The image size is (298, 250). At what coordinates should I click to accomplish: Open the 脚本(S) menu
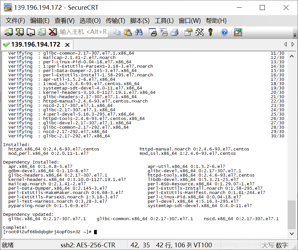click(x=140, y=20)
